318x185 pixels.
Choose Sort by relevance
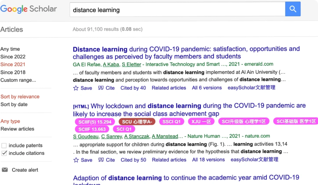(20, 97)
